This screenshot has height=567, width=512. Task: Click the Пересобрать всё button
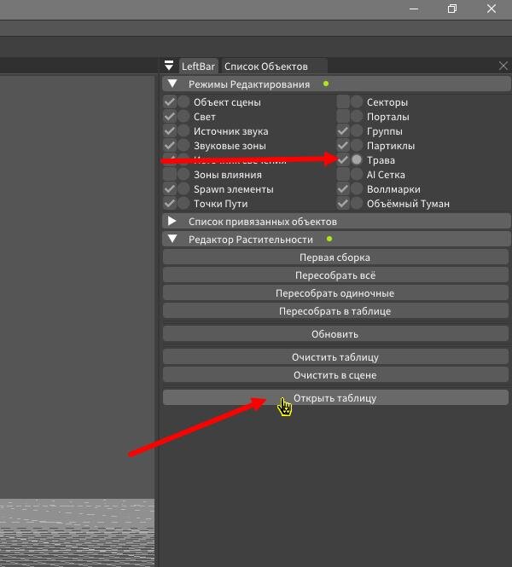335,275
